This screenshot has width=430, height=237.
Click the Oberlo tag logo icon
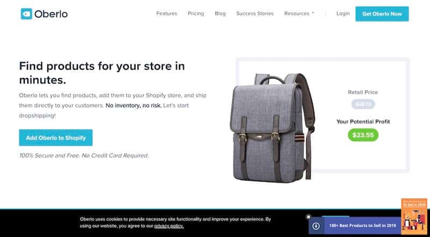pyautogui.click(x=26, y=14)
